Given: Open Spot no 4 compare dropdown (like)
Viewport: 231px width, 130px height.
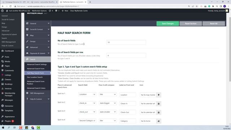Looking at the screenshot, I should (x=108, y=121).
